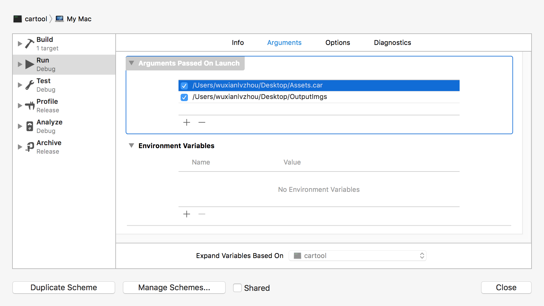Viewport: 544px width, 306px height.
Task: Click the Build hammer icon
Action: tap(29, 44)
